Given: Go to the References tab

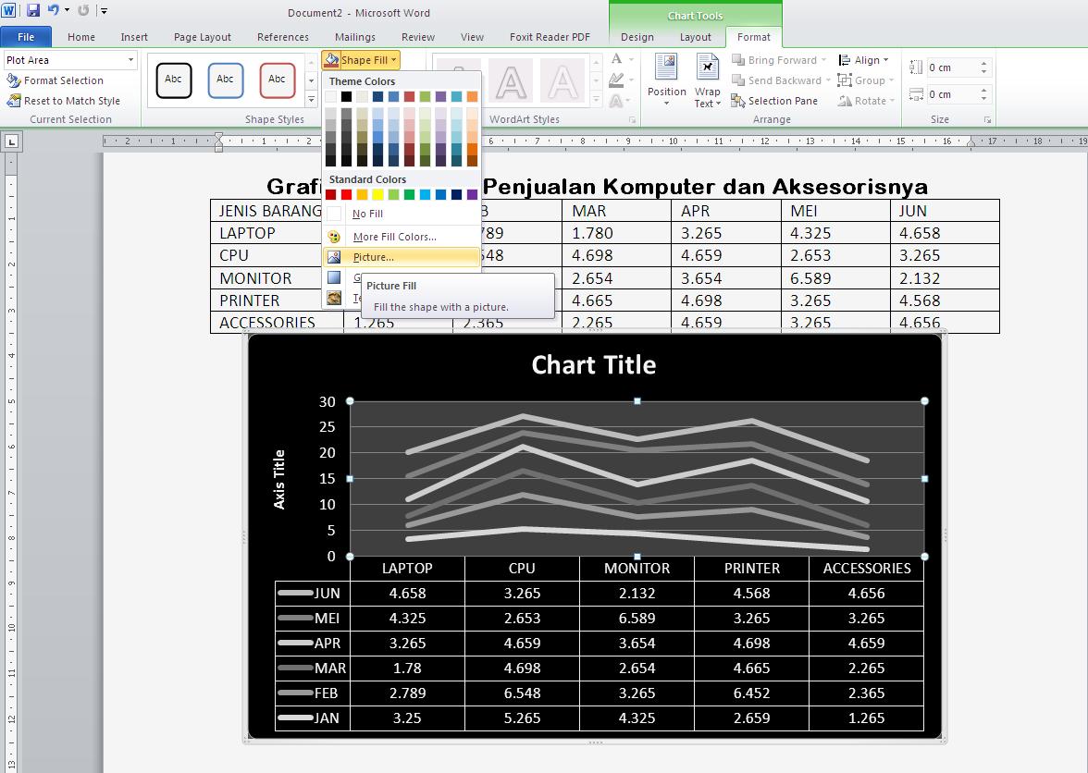Looking at the screenshot, I should click(x=283, y=37).
